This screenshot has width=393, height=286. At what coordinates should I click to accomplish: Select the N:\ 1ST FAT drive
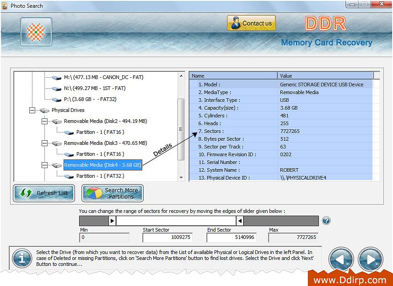click(x=95, y=88)
